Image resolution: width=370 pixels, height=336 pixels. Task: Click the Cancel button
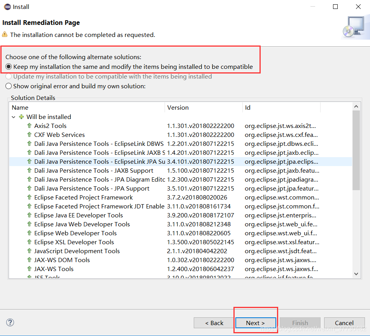coord(344,323)
